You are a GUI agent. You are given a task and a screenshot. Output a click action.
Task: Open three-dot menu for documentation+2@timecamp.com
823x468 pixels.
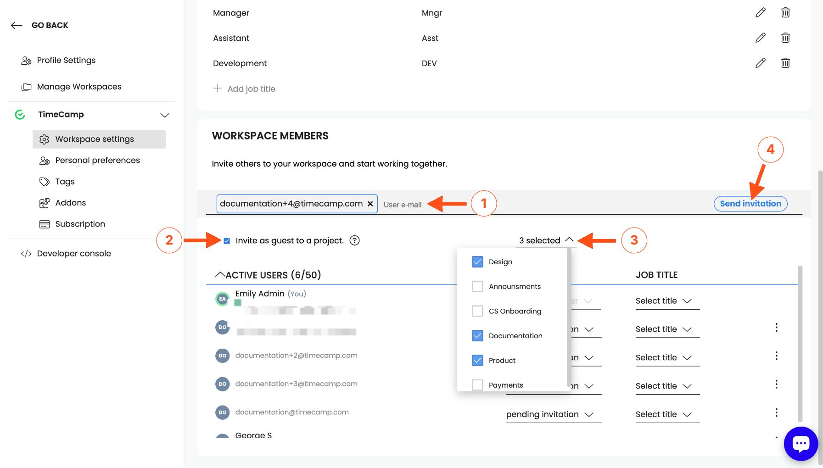(776, 356)
